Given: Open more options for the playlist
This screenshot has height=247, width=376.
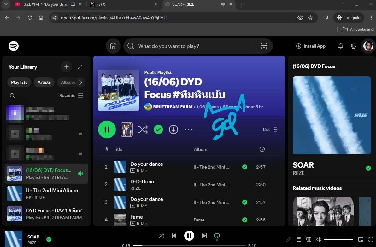Looking at the screenshot, I should click(189, 129).
